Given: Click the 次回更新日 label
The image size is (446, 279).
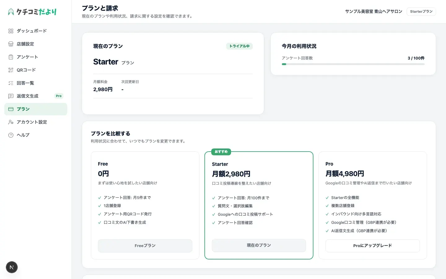Looking at the screenshot, I should point(130,82).
